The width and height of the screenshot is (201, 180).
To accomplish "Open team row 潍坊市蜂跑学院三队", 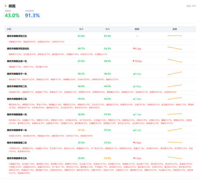I will pyautogui.click(x=17, y=36).
